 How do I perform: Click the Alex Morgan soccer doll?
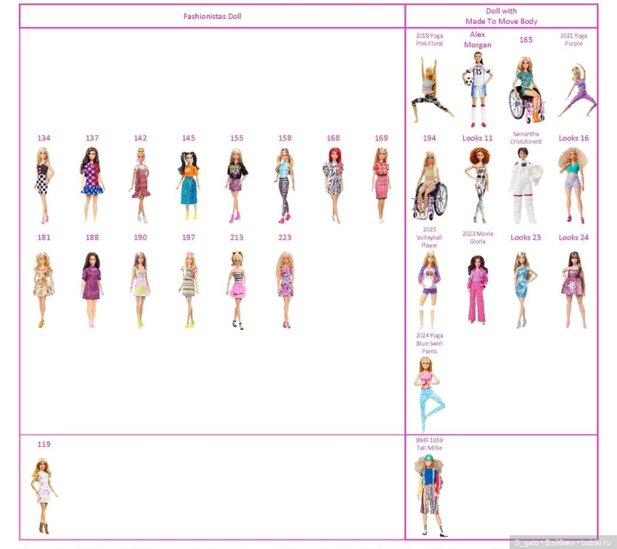(478, 88)
